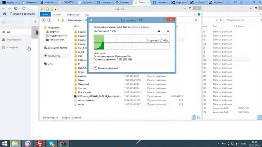Open the browser history clock icon

pos(16,8)
